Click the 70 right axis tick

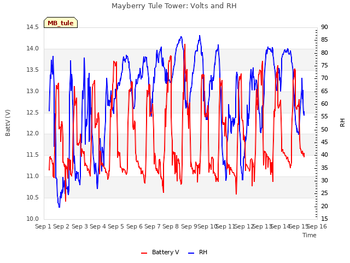tap(324, 78)
